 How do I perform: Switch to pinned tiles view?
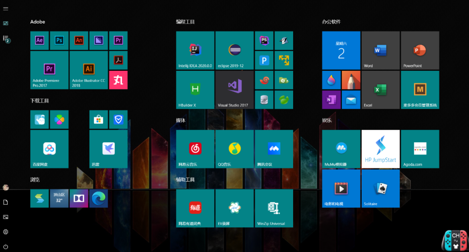(6, 23)
